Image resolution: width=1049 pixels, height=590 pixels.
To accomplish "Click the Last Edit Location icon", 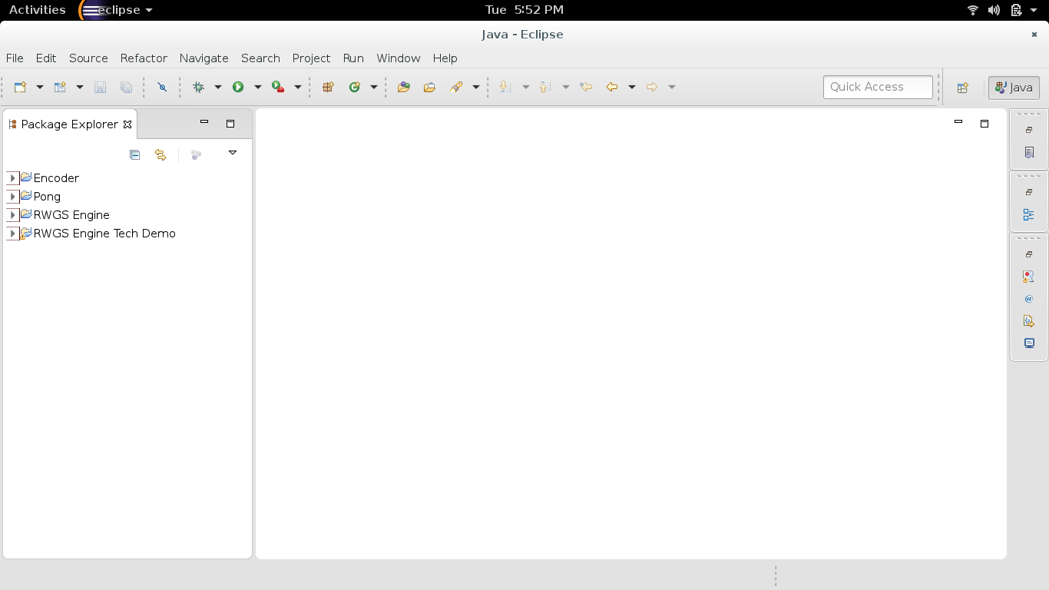I will pos(586,88).
